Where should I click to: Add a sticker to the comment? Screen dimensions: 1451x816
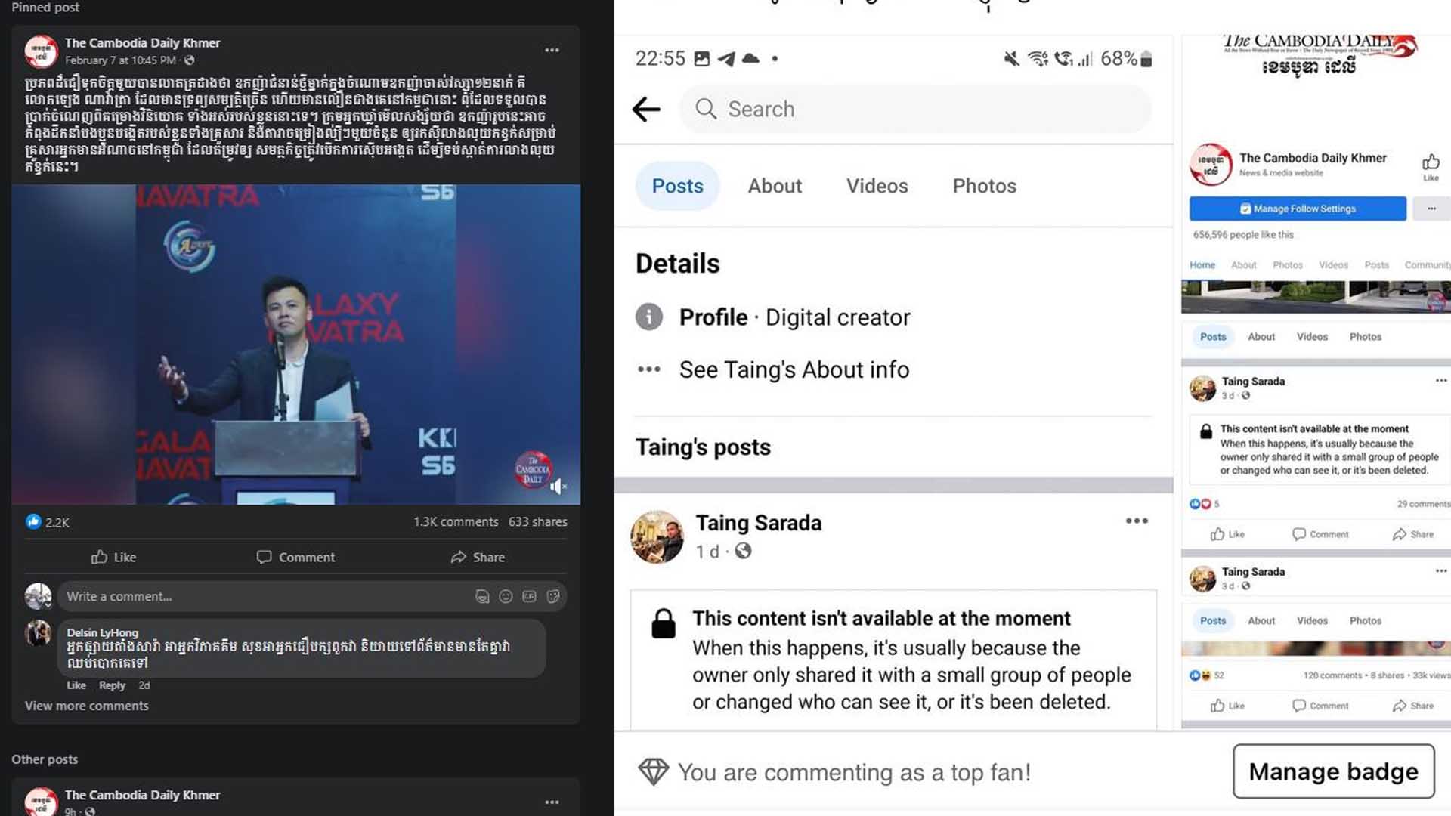coord(553,596)
